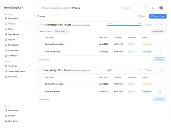Open Filter in the first phase header
Image resolution: width=171 pixels, height=128 pixels.
149,25
